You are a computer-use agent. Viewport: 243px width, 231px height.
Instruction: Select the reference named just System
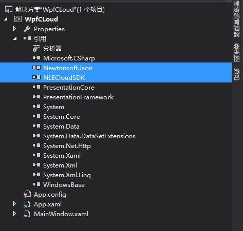[53, 107]
